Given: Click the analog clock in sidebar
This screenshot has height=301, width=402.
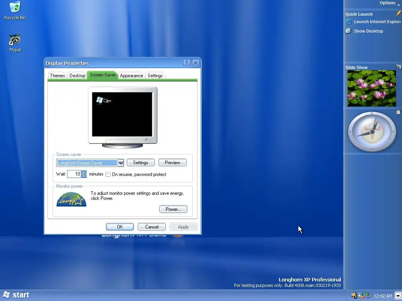Looking at the screenshot, I should (372, 132).
